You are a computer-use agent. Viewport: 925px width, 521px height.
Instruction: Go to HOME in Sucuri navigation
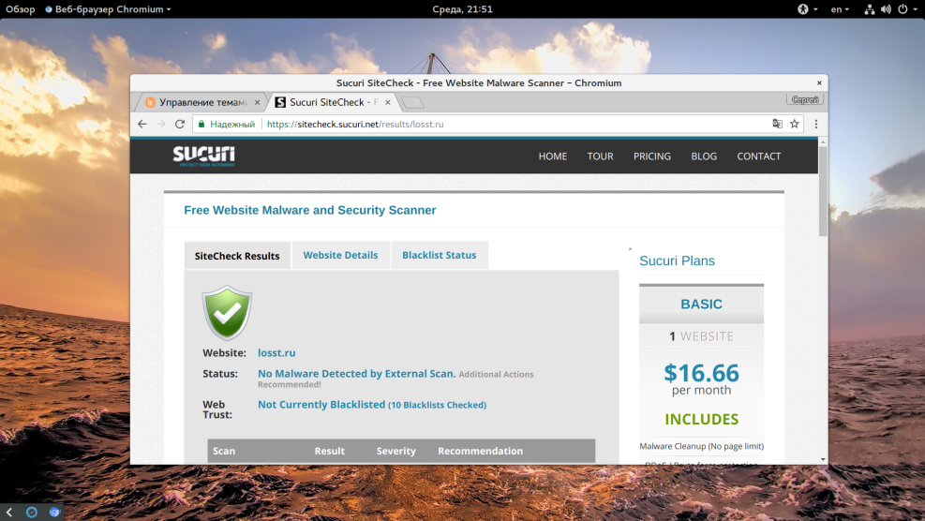pos(553,156)
